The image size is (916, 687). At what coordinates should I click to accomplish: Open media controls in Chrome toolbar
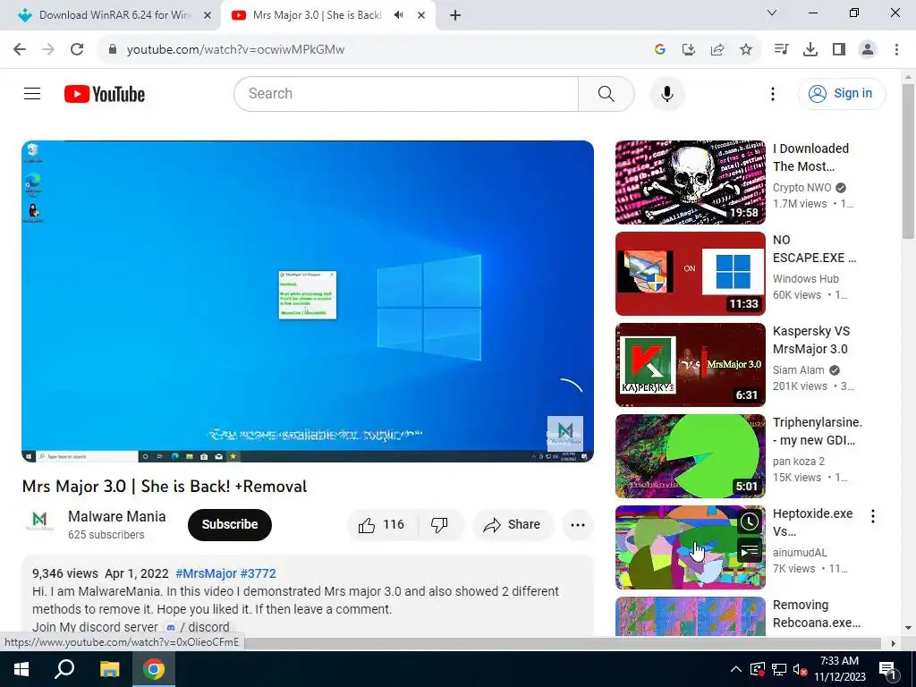781,49
